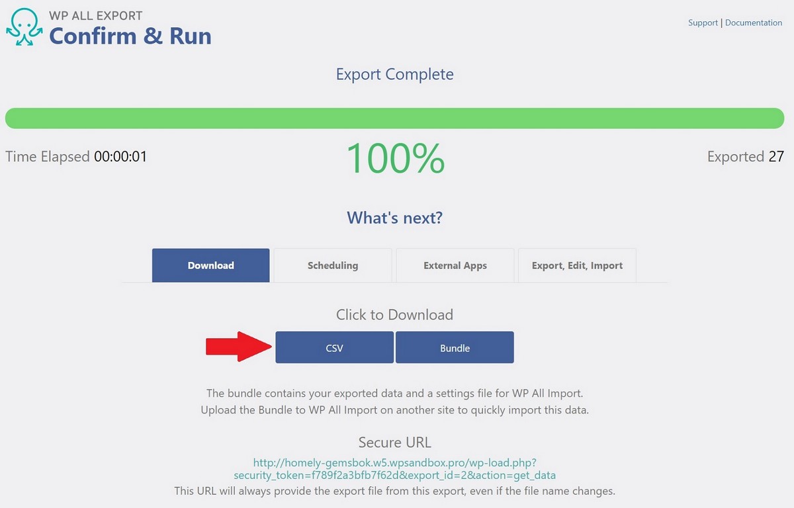Screen dimensions: 794x508
Task: Open the External Apps tab
Action: pos(455,265)
